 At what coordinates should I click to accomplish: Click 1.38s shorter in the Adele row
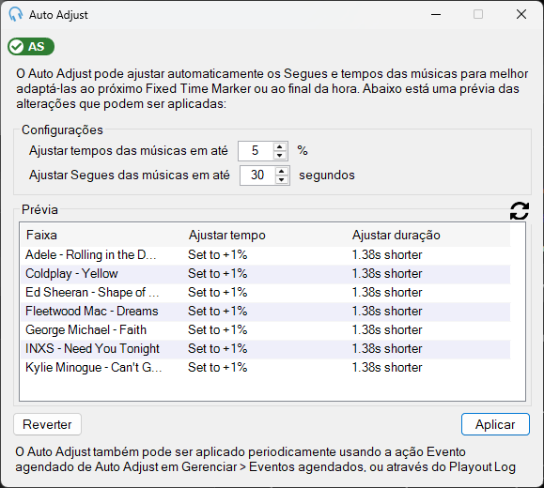tap(387, 254)
